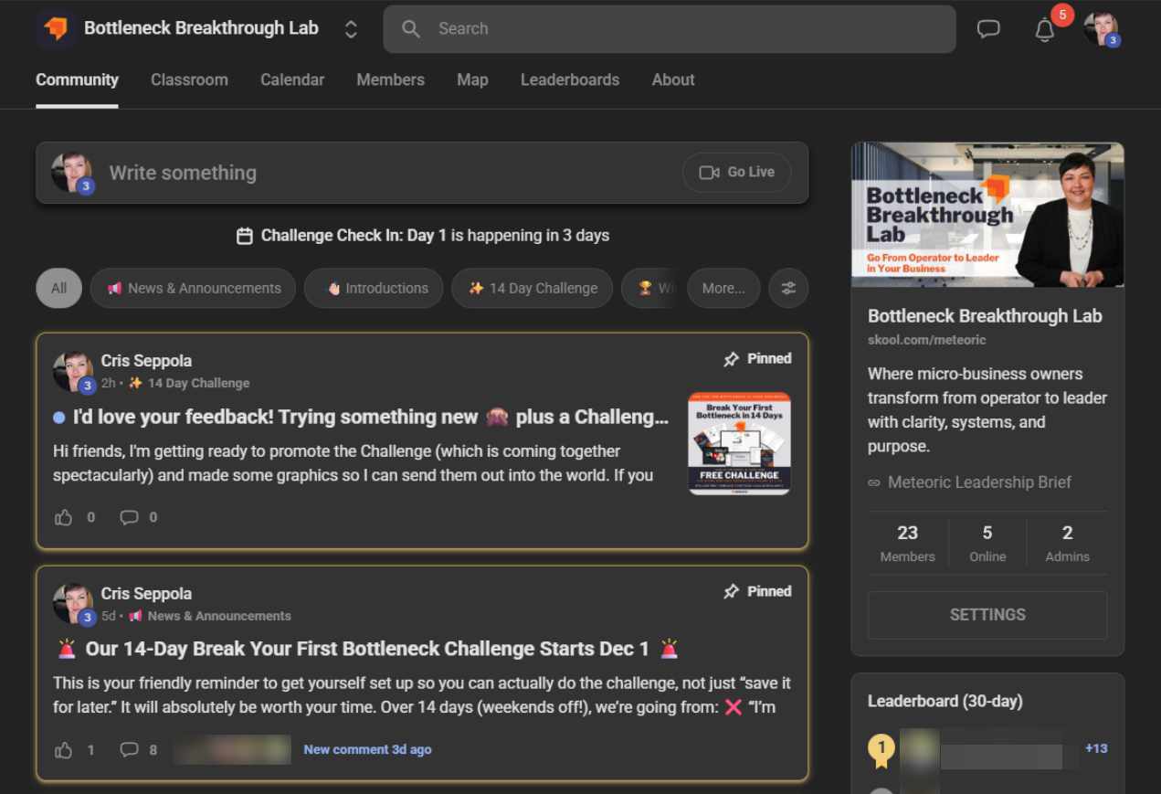Click the community banner image

coord(987,215)
